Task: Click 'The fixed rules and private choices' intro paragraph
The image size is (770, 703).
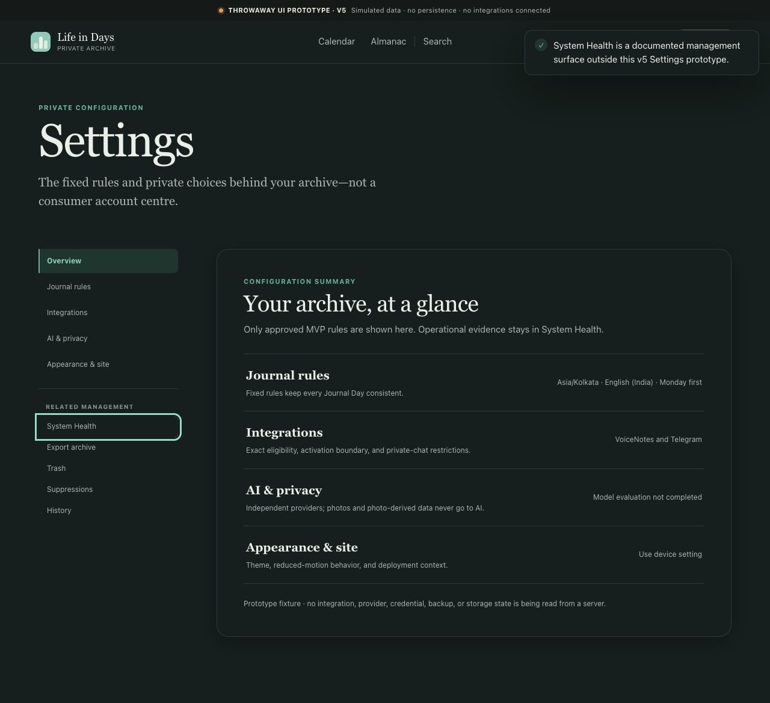Action: [x=207, y=192]
